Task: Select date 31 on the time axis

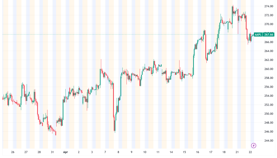Action: [52, 152]
